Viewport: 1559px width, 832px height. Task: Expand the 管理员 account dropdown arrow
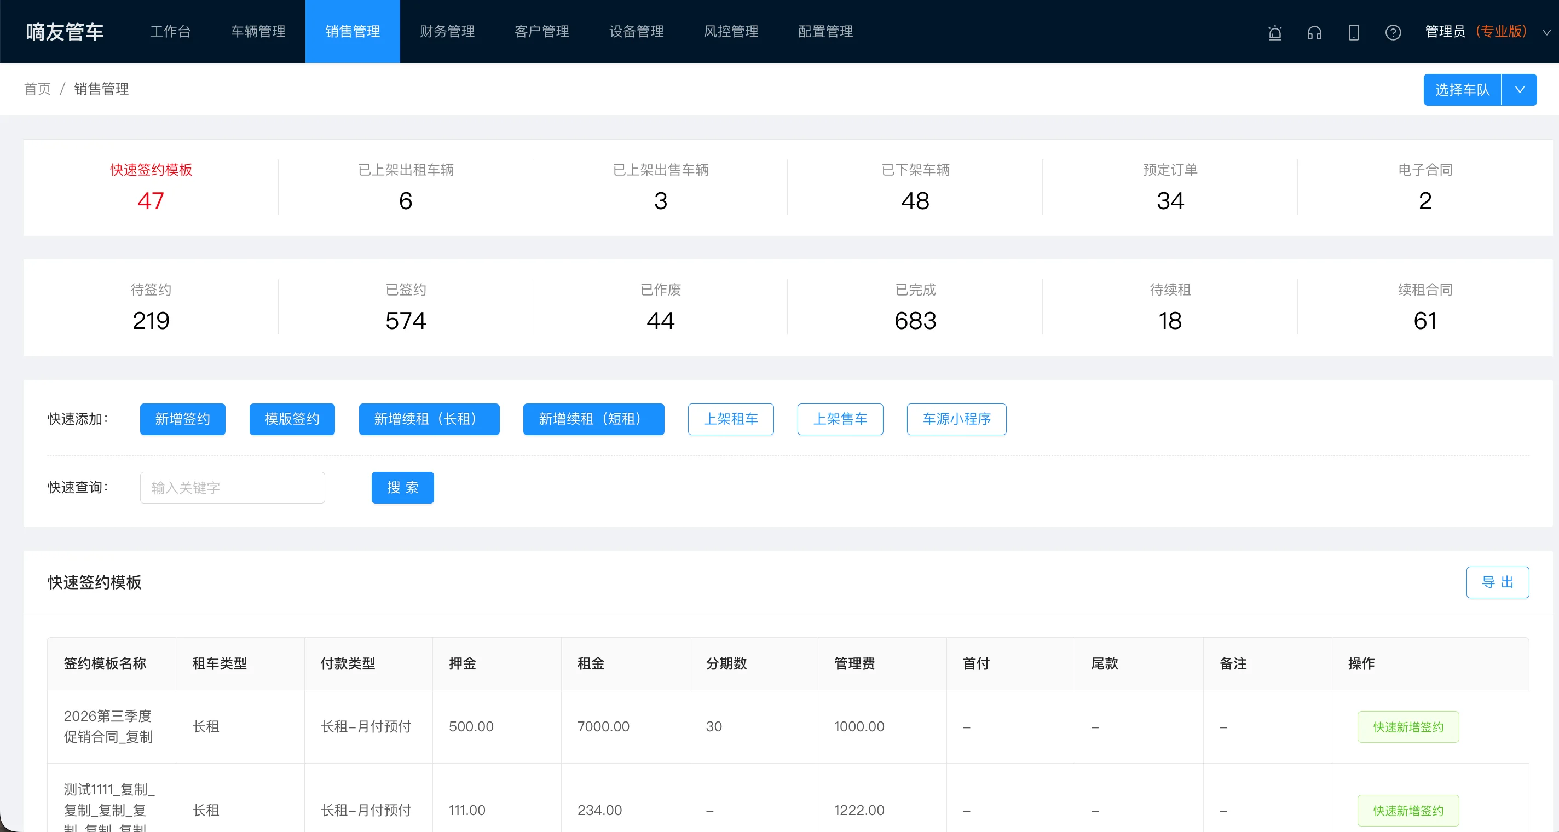coord(1546,32)
